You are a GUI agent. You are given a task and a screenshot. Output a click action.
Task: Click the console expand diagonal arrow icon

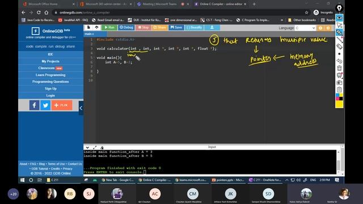click(x=95, y=147)
